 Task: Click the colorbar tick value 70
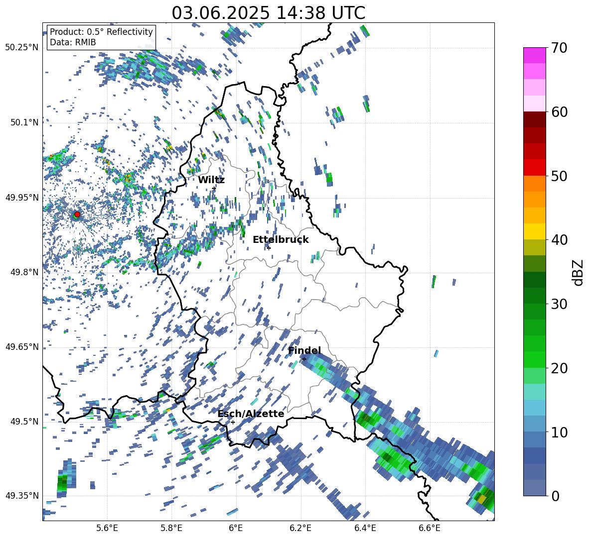tap(559, 48)
